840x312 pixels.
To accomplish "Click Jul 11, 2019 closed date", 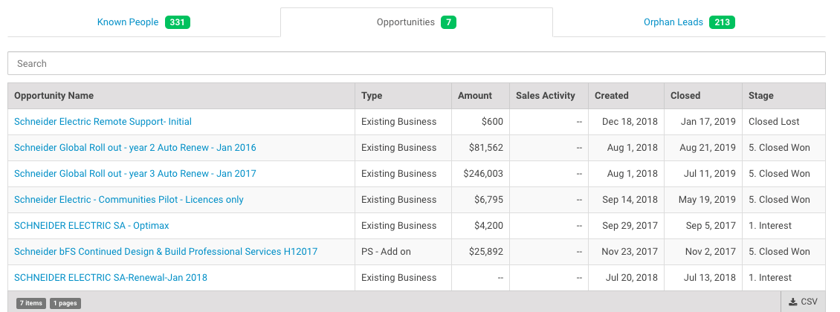I will [x=710, y=174].
